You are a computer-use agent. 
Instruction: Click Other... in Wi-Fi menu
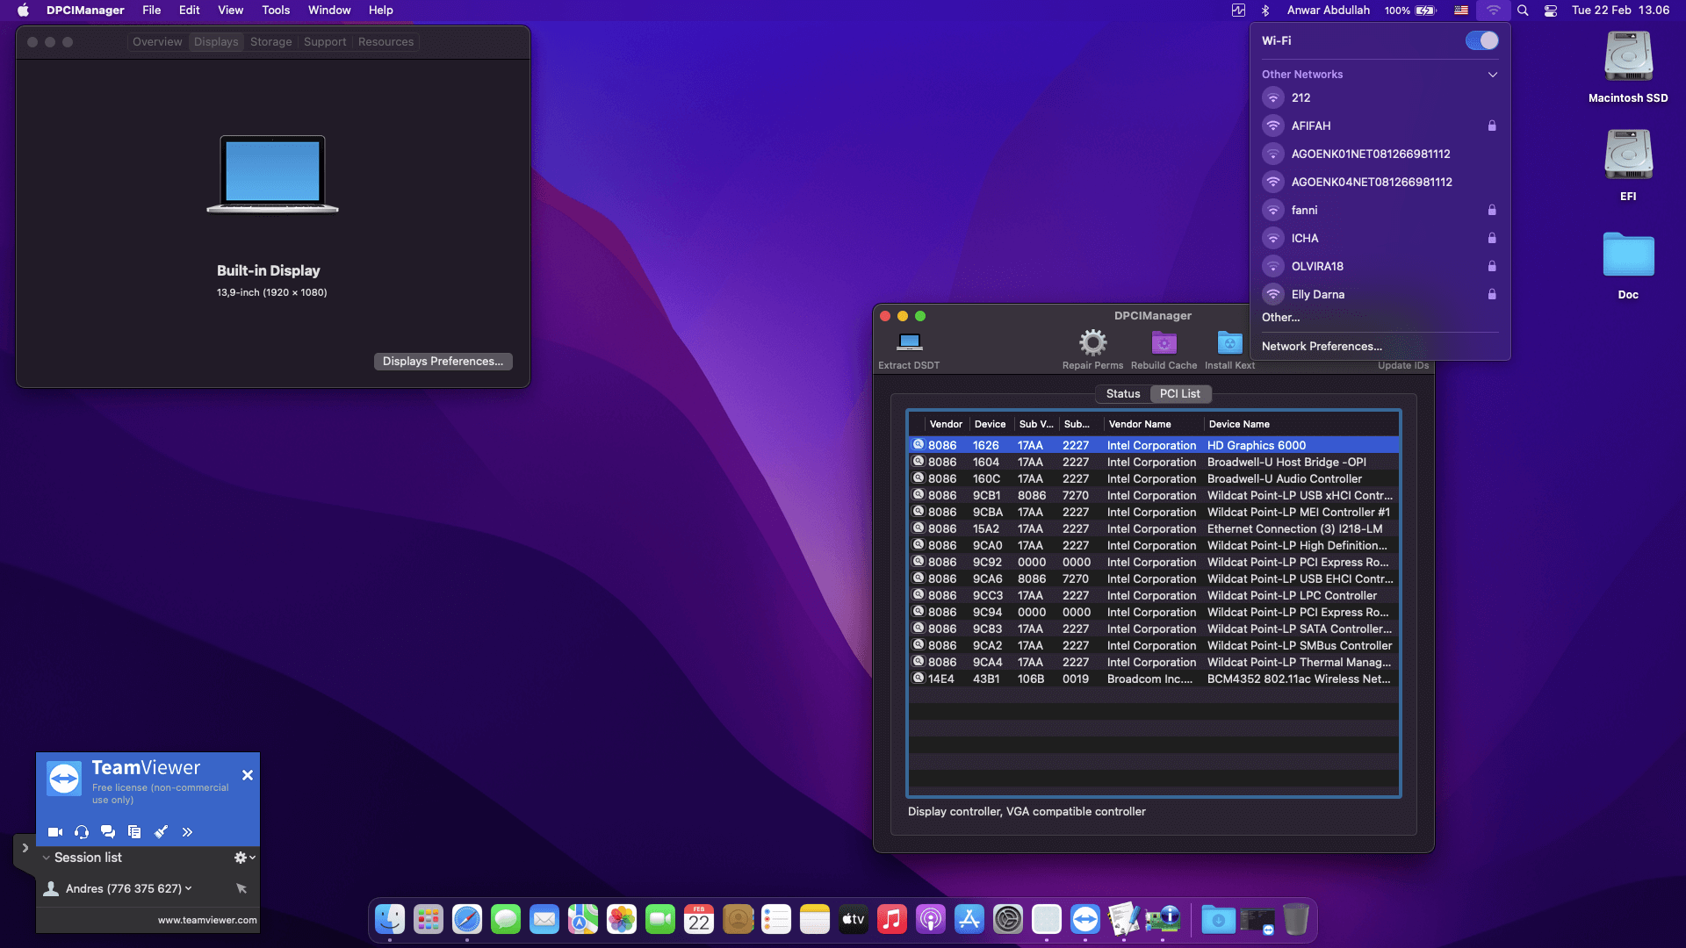[1280, 317]
